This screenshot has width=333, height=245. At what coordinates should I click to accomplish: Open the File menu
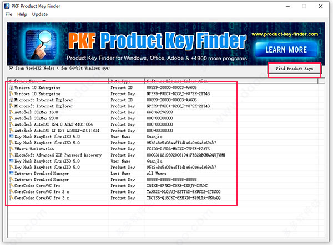(x=9, y=14)
